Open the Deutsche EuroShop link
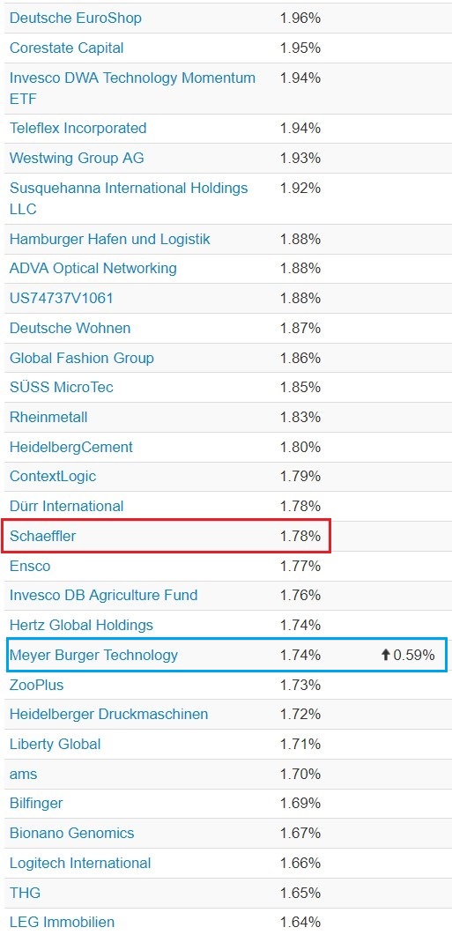 [x=76, y=18]
